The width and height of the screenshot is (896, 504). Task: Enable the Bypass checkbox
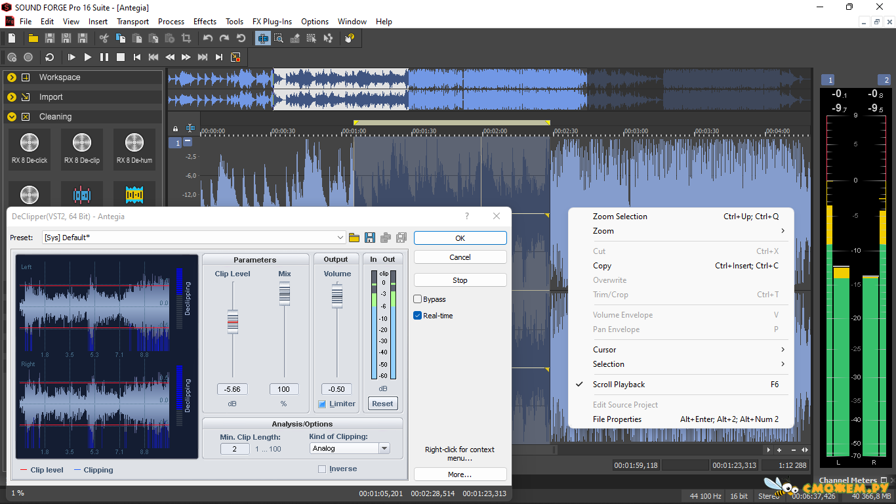click(417, 299)
